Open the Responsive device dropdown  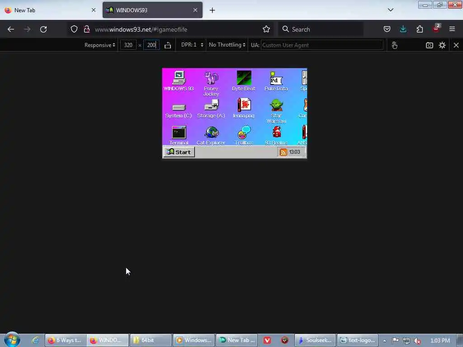pyautogui.click(x=99, y=45)
